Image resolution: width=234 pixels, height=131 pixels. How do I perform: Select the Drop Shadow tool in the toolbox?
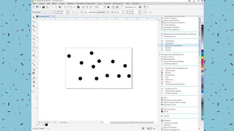pos(34,69)
